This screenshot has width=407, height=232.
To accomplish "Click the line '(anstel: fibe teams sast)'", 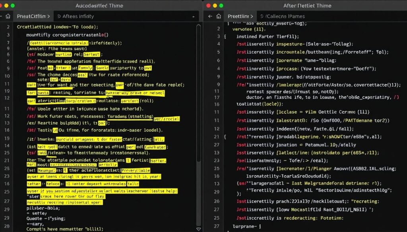I will point(57,48).
